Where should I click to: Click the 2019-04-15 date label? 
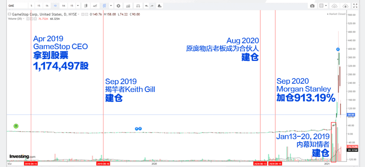pos(31,164)
